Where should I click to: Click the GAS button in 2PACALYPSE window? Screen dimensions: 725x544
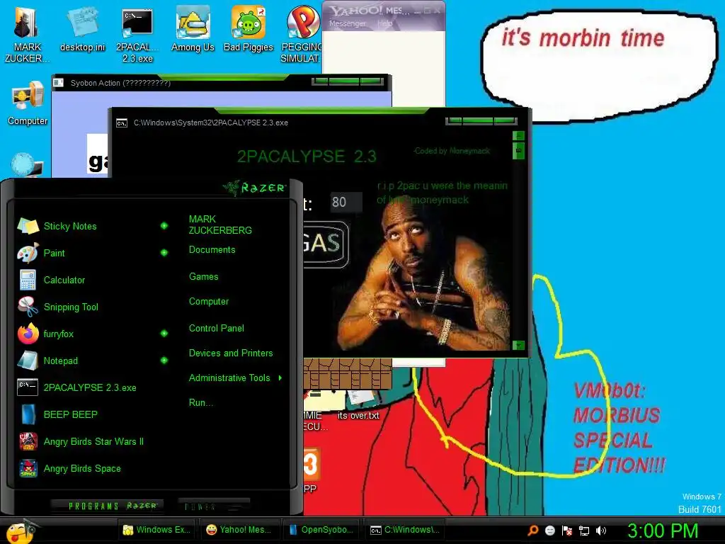coord(326,244)
